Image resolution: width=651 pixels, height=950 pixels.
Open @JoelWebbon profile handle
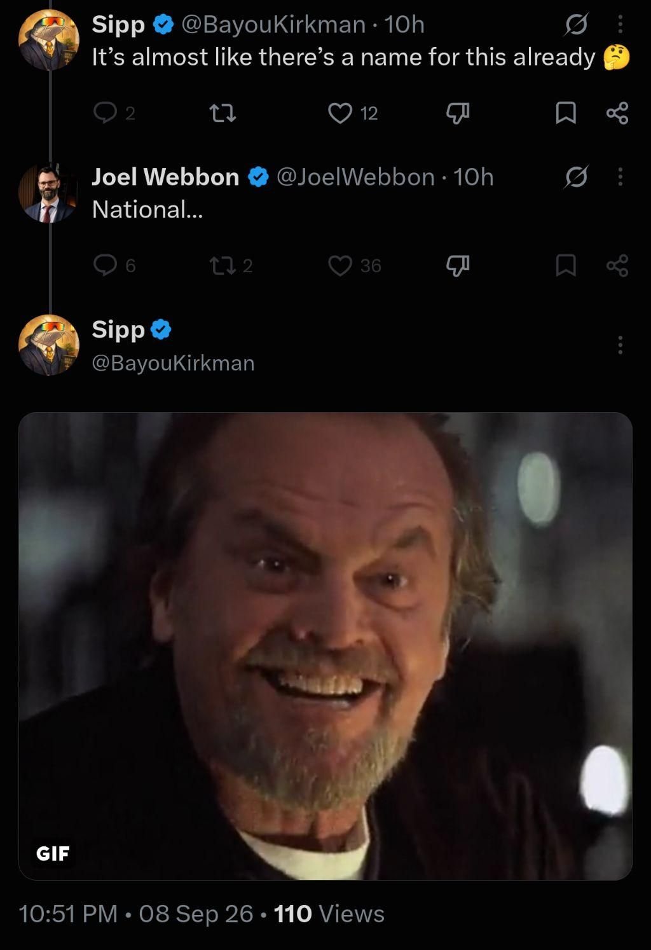click(x=356, y=177)
